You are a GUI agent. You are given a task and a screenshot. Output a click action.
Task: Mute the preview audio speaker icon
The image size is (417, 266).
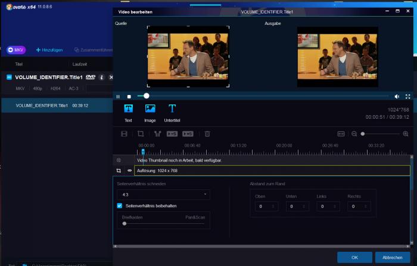point(397,96)
